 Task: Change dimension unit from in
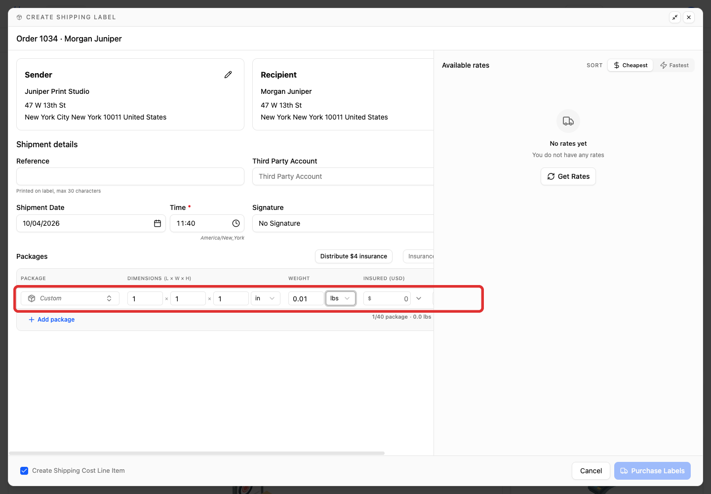(x=265, y=298)
